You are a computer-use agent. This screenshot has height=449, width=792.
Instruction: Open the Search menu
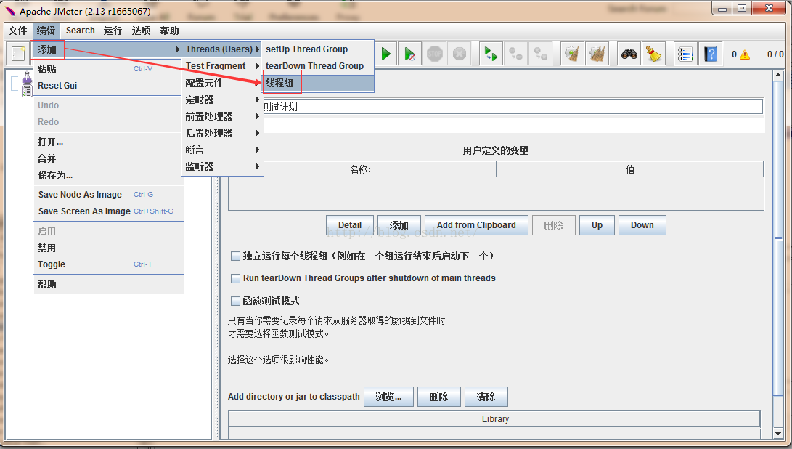pos(81,31)
